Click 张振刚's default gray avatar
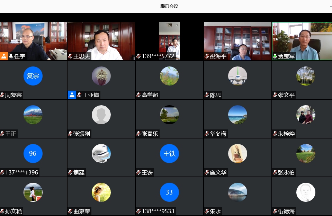This screenshot has width=332, height=216. [x=101, y=115]
